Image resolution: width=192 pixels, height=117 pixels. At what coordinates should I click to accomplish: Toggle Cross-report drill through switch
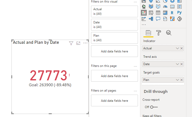pos(154,107)
